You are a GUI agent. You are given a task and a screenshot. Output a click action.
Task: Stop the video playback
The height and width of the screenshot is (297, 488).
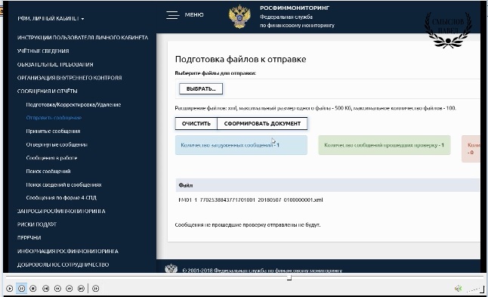click(33, 289)
